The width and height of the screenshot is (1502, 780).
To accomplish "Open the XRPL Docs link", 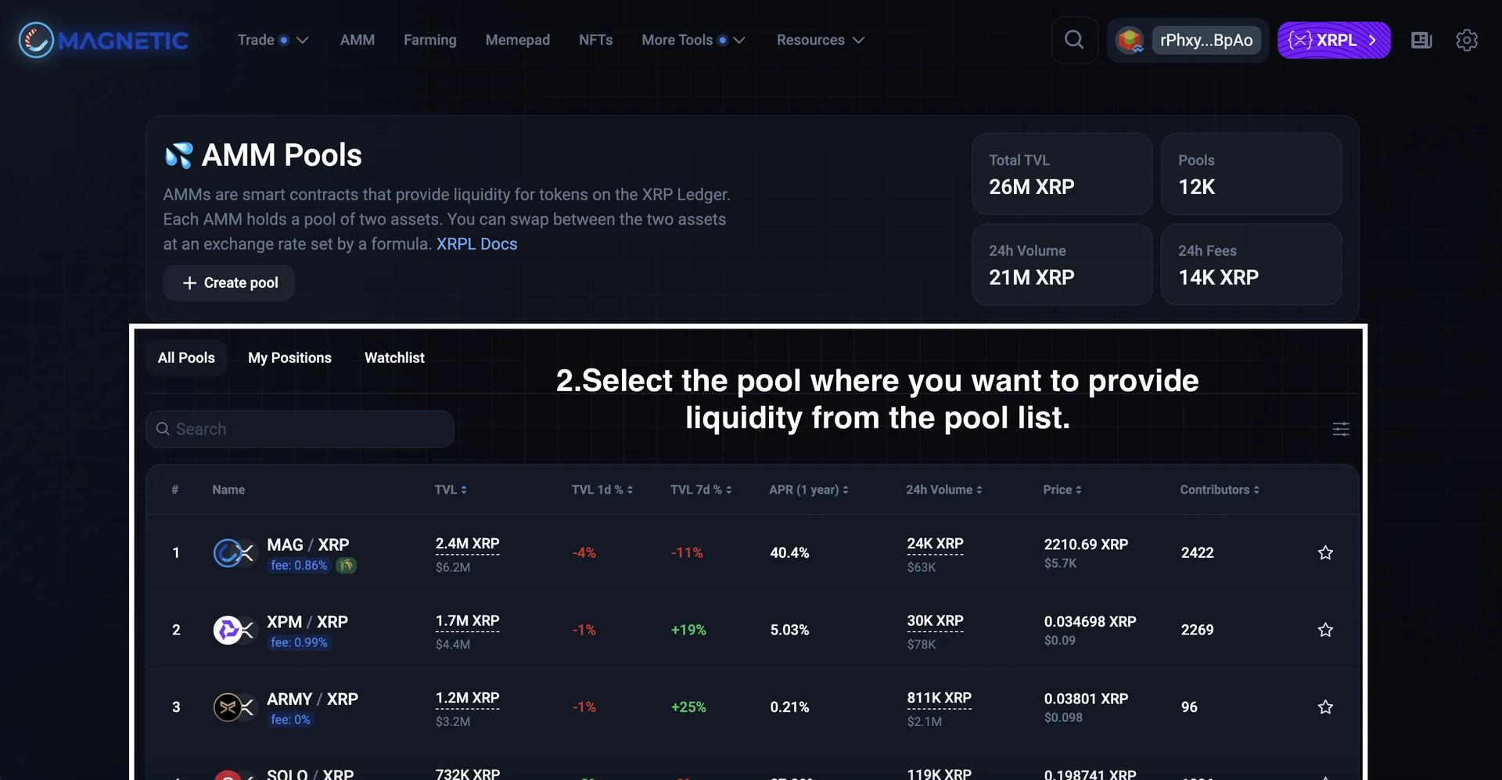I will pos(476,244).
